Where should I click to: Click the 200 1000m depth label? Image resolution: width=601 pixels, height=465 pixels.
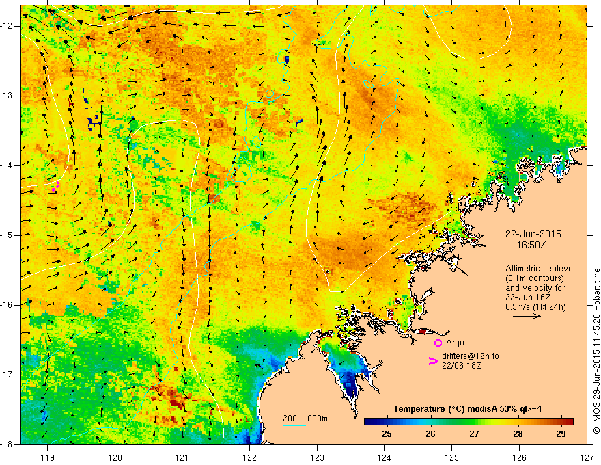[305, 418]
